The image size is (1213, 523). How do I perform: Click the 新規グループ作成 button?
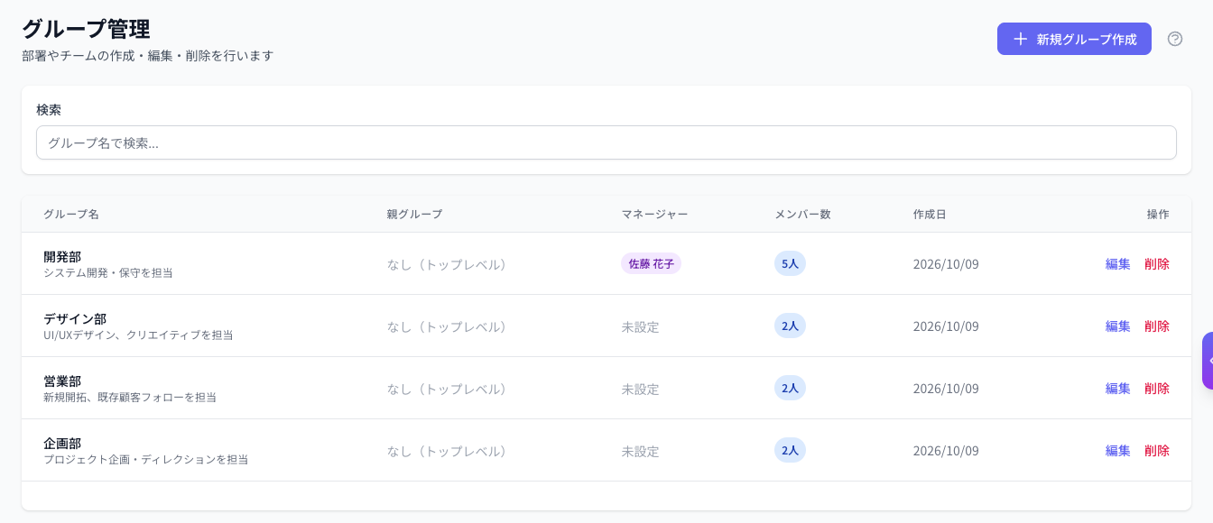(1074, 39)
